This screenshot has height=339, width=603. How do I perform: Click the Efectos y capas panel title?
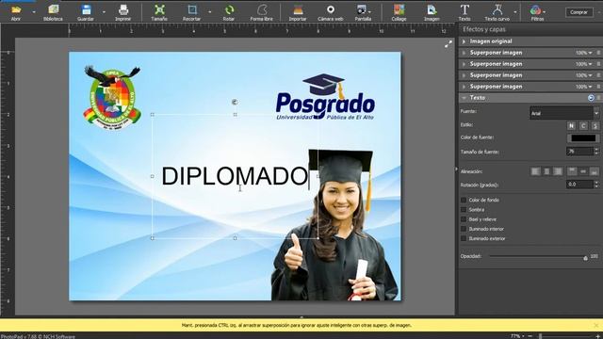pyautogui.click(x=484, y=29)
